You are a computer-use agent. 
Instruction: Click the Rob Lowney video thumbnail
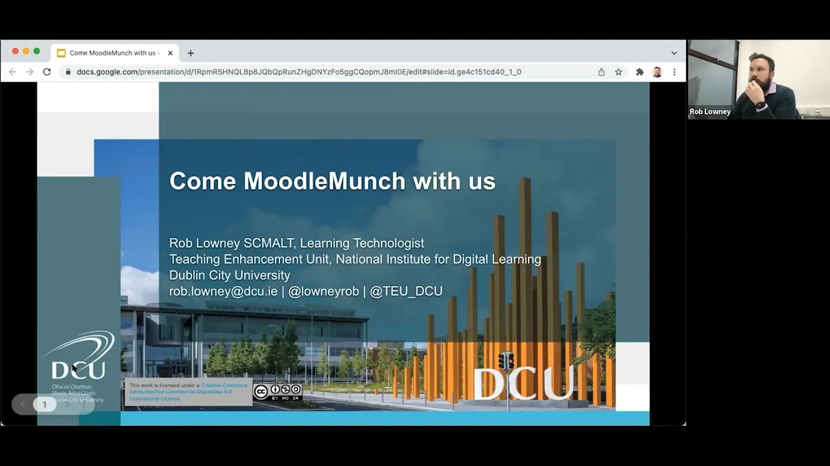coord(759,80)
